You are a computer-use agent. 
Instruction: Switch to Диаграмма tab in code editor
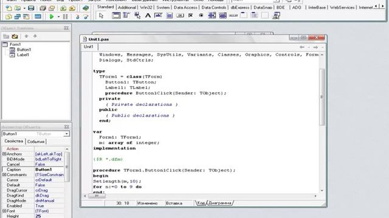(220, 203)
